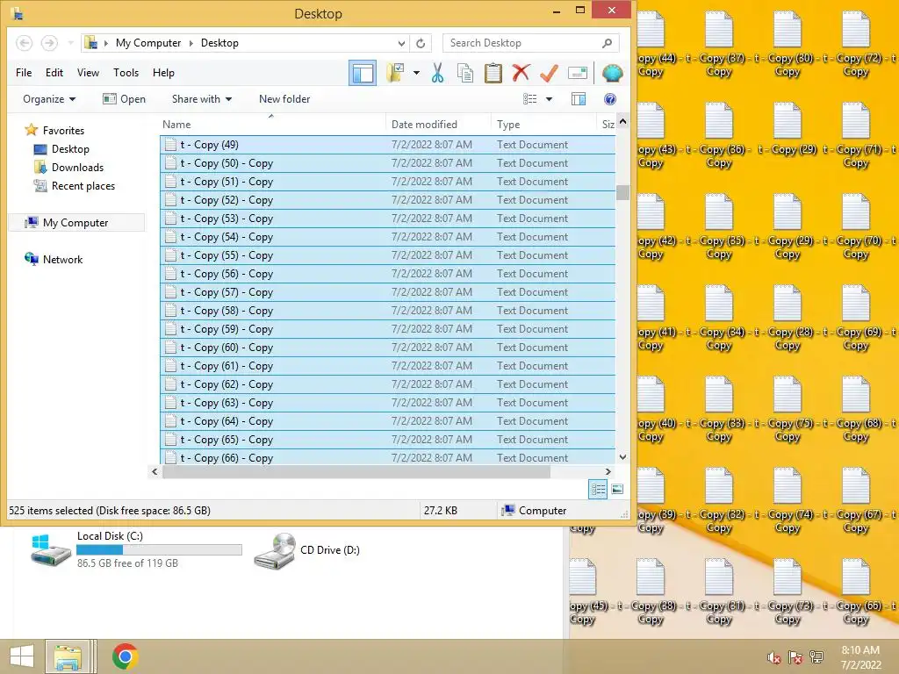
Task: Expand the view options dropdown arrow
Action: [549, 99]
